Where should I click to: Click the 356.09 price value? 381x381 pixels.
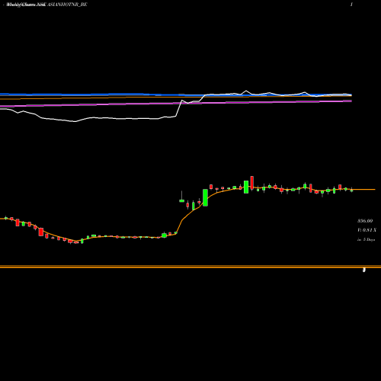click(x=365, y=221)
